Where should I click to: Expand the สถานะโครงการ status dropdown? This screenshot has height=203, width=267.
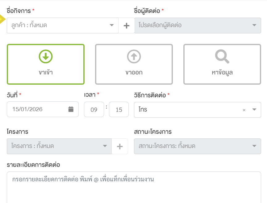[198, 146]
